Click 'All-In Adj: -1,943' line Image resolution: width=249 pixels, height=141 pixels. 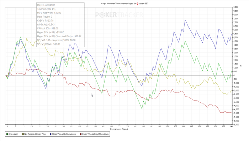(46, 24)
